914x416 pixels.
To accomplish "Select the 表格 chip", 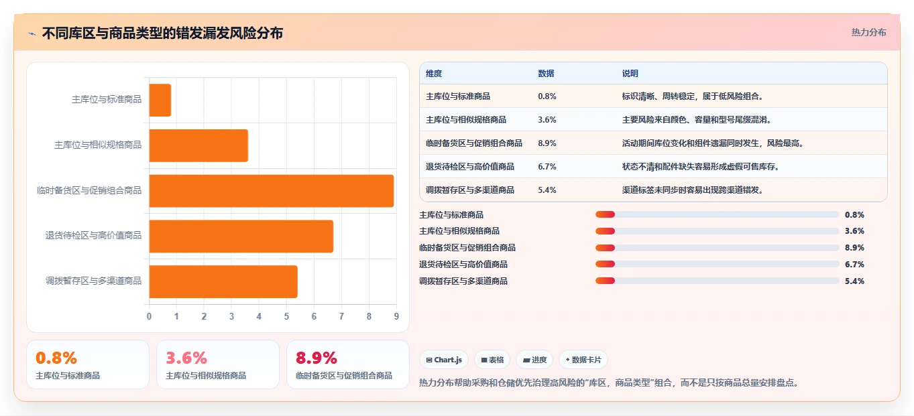I will point(492,360).
